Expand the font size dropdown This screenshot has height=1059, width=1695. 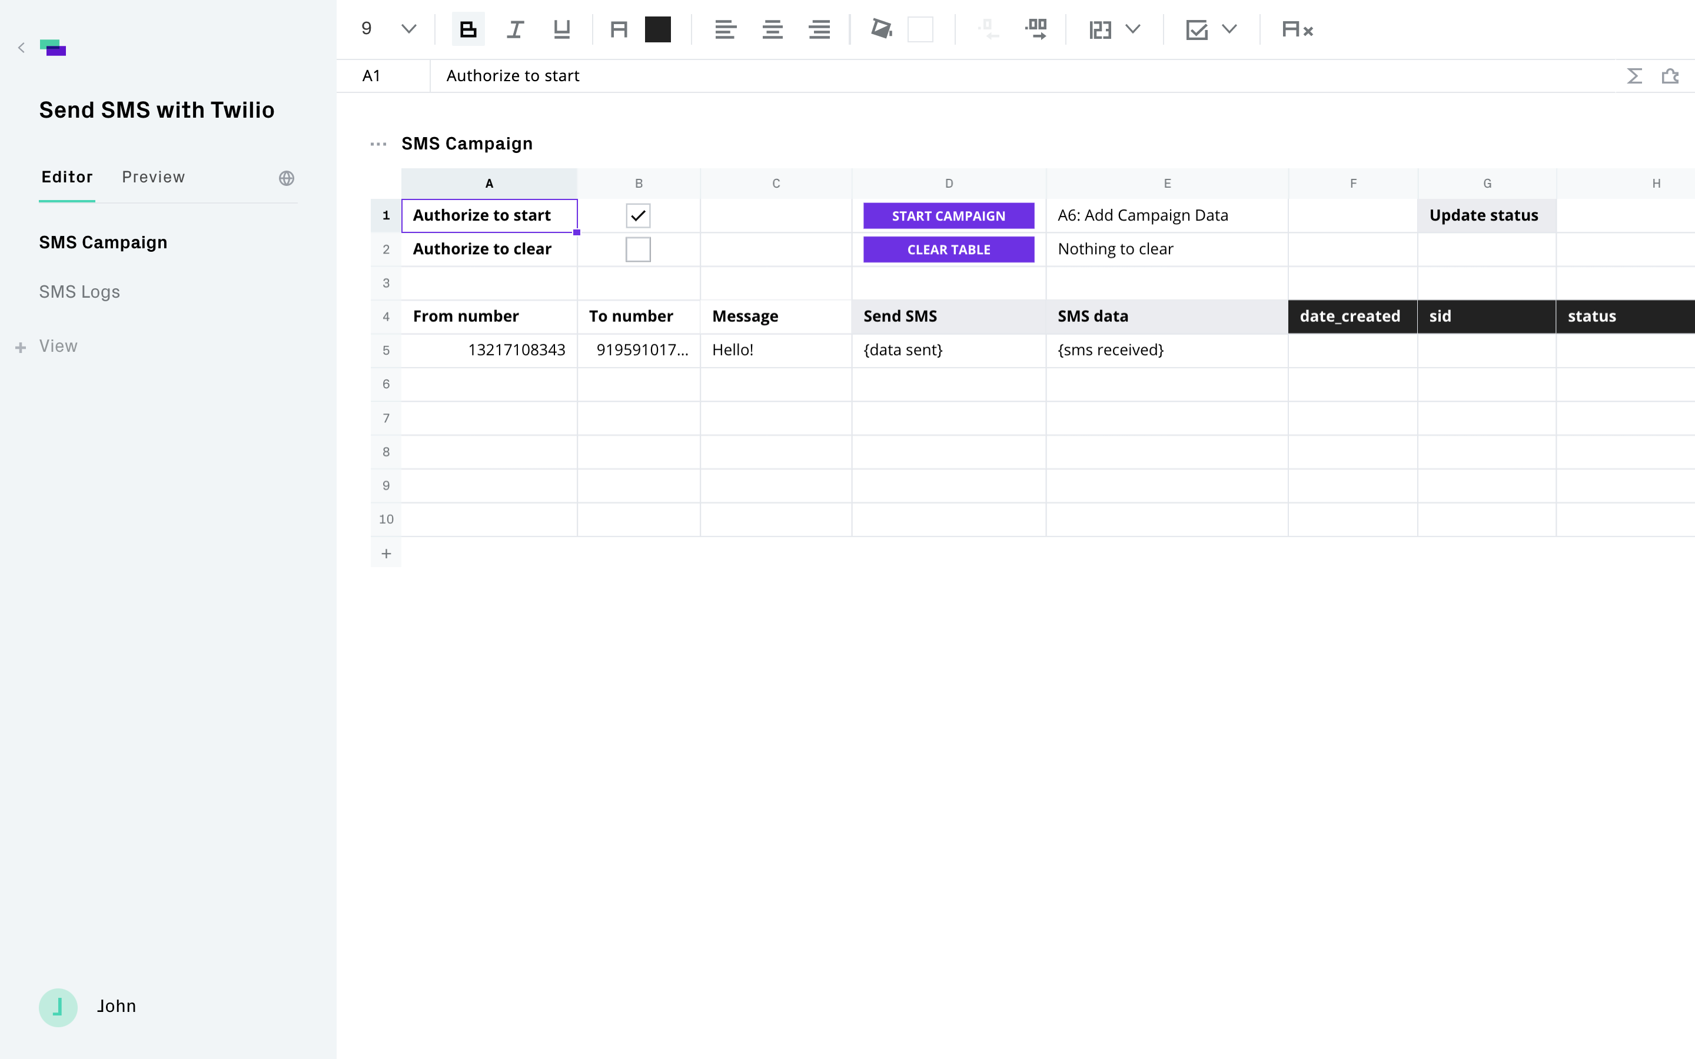click(408, 29)
